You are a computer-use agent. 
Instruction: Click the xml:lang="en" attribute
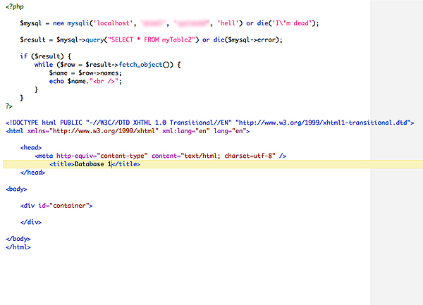pos(186,131)
